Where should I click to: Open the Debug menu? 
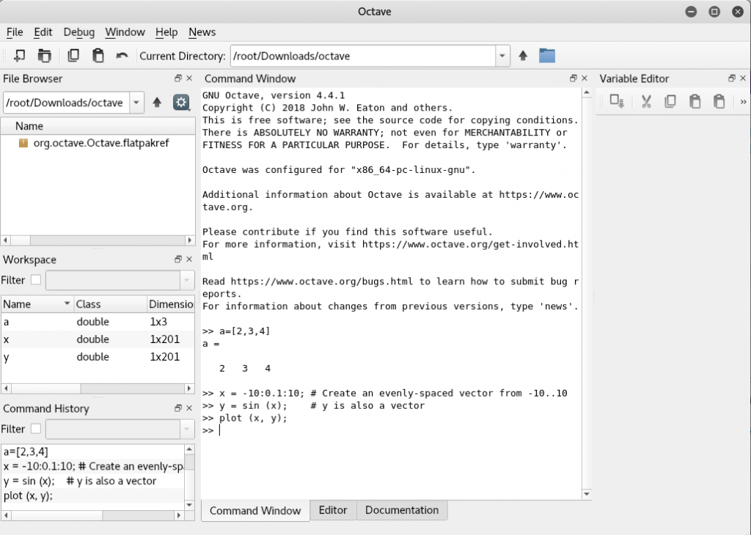[x=79, y=32]
